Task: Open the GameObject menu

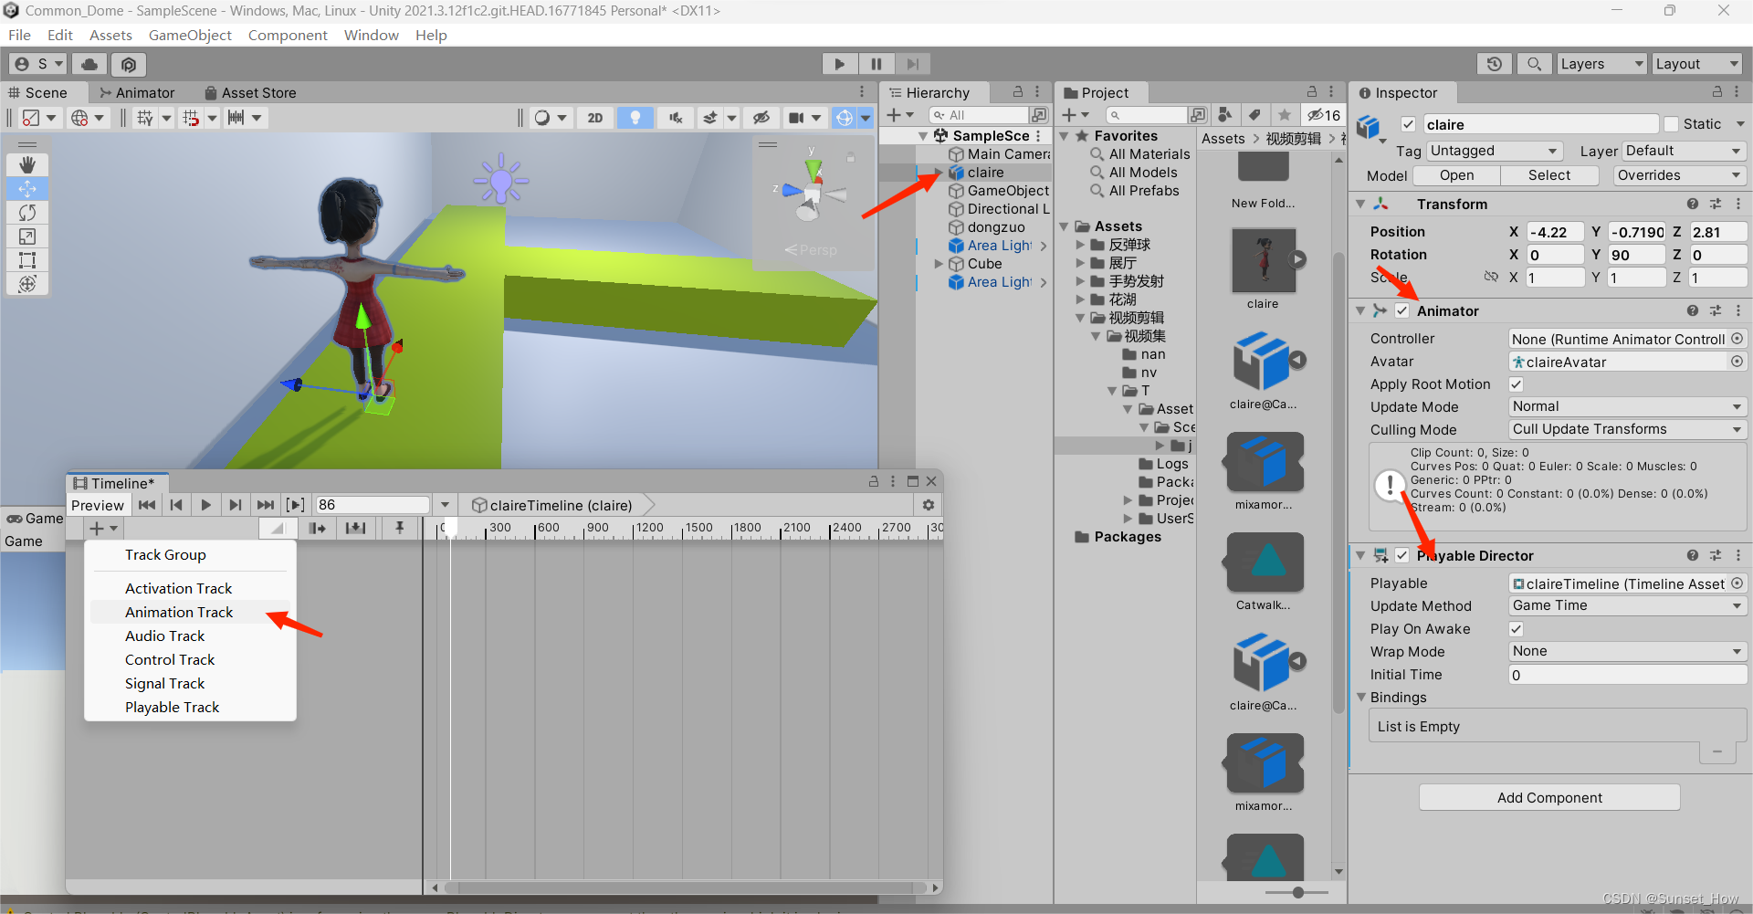Action: (x=190, y=35)
